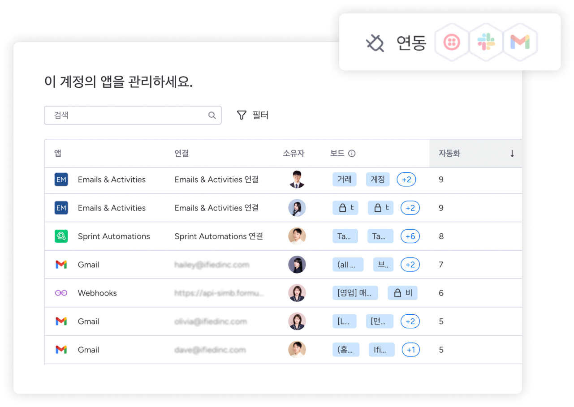Click the info icon next to 보드
This screenshot has height=407, width=574.
(352, 154)
